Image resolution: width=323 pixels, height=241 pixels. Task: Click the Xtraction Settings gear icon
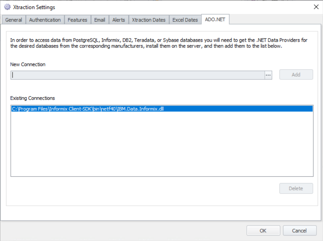point(6,7)
